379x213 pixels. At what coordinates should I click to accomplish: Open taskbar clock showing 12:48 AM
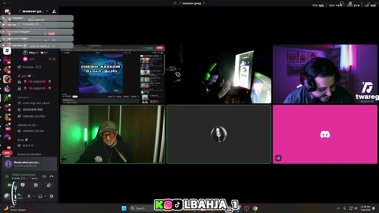[x=365, y=208]
